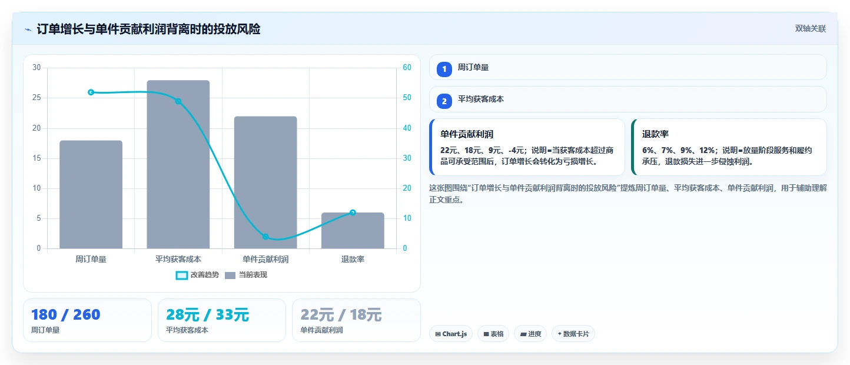Click the 单件贡献利润 x-axis label
This screenshot has height=365, width=850.
click(x=265, y=259)
